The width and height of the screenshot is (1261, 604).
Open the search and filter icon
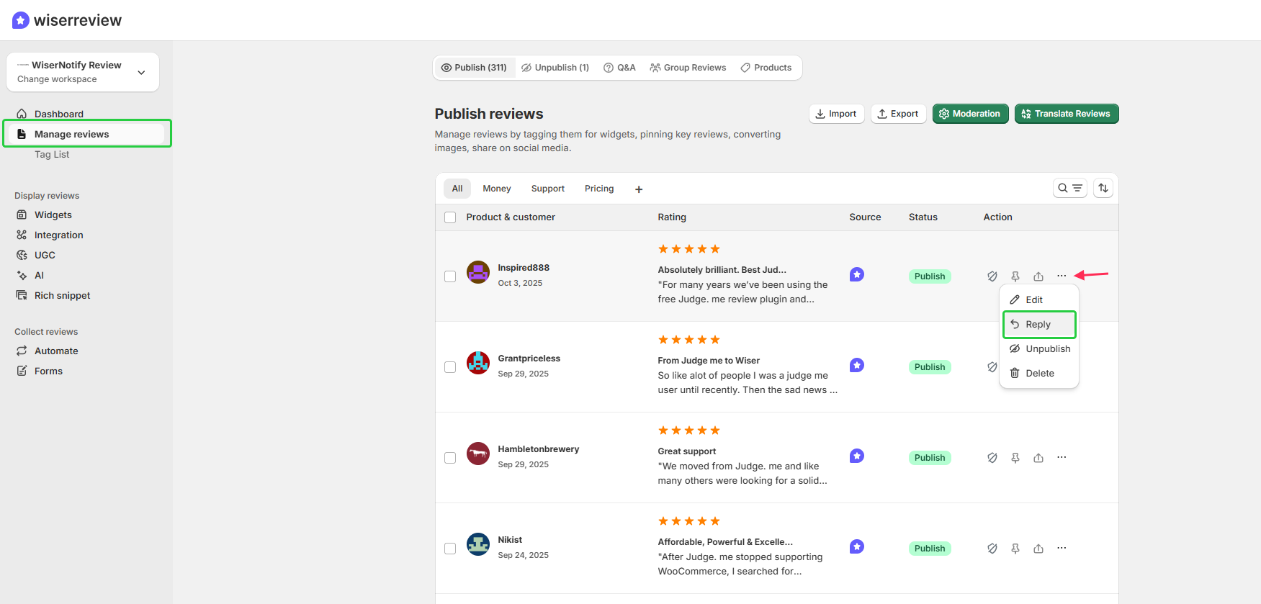click(1069, 189)
